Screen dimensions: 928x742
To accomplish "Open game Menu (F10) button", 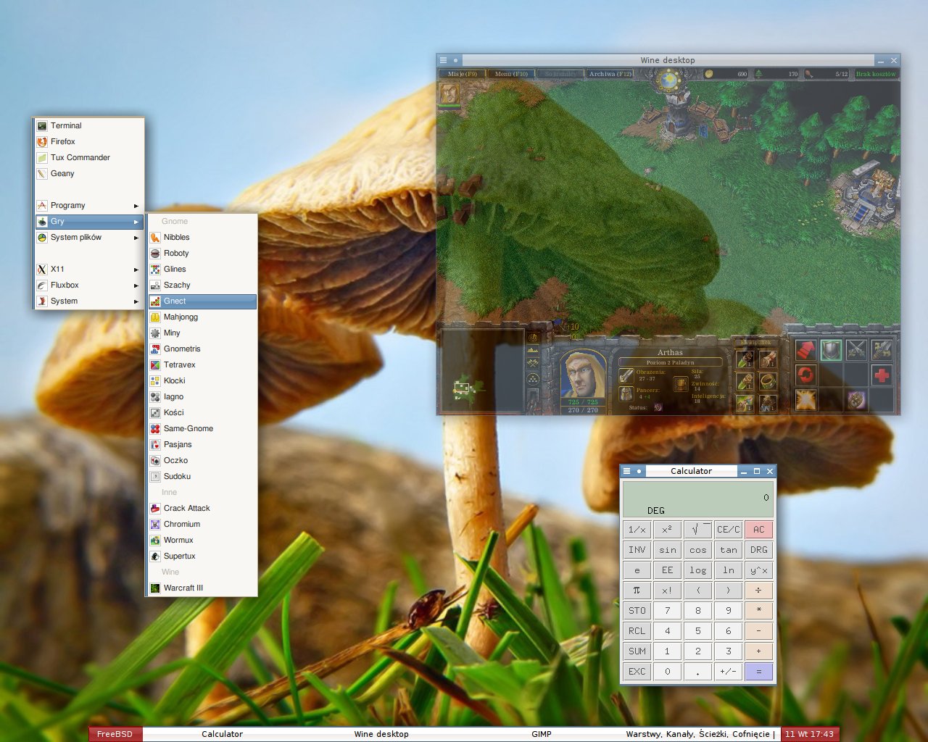I will click(511, 74).
